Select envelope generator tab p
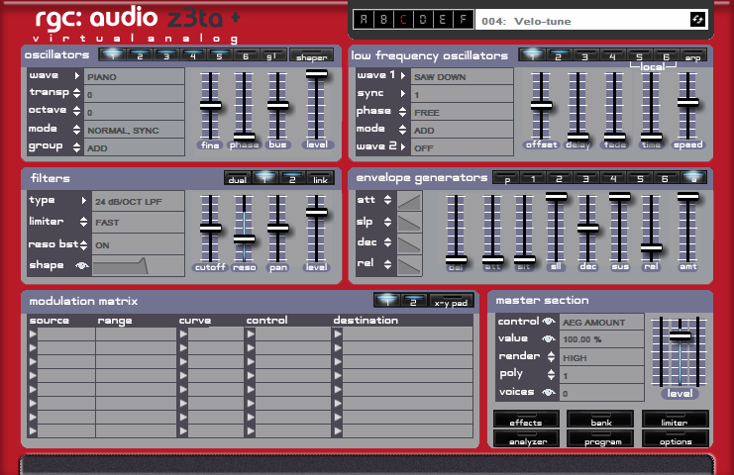Image resolution: width=734 pixels, height=475 pixels. point(507,178)
